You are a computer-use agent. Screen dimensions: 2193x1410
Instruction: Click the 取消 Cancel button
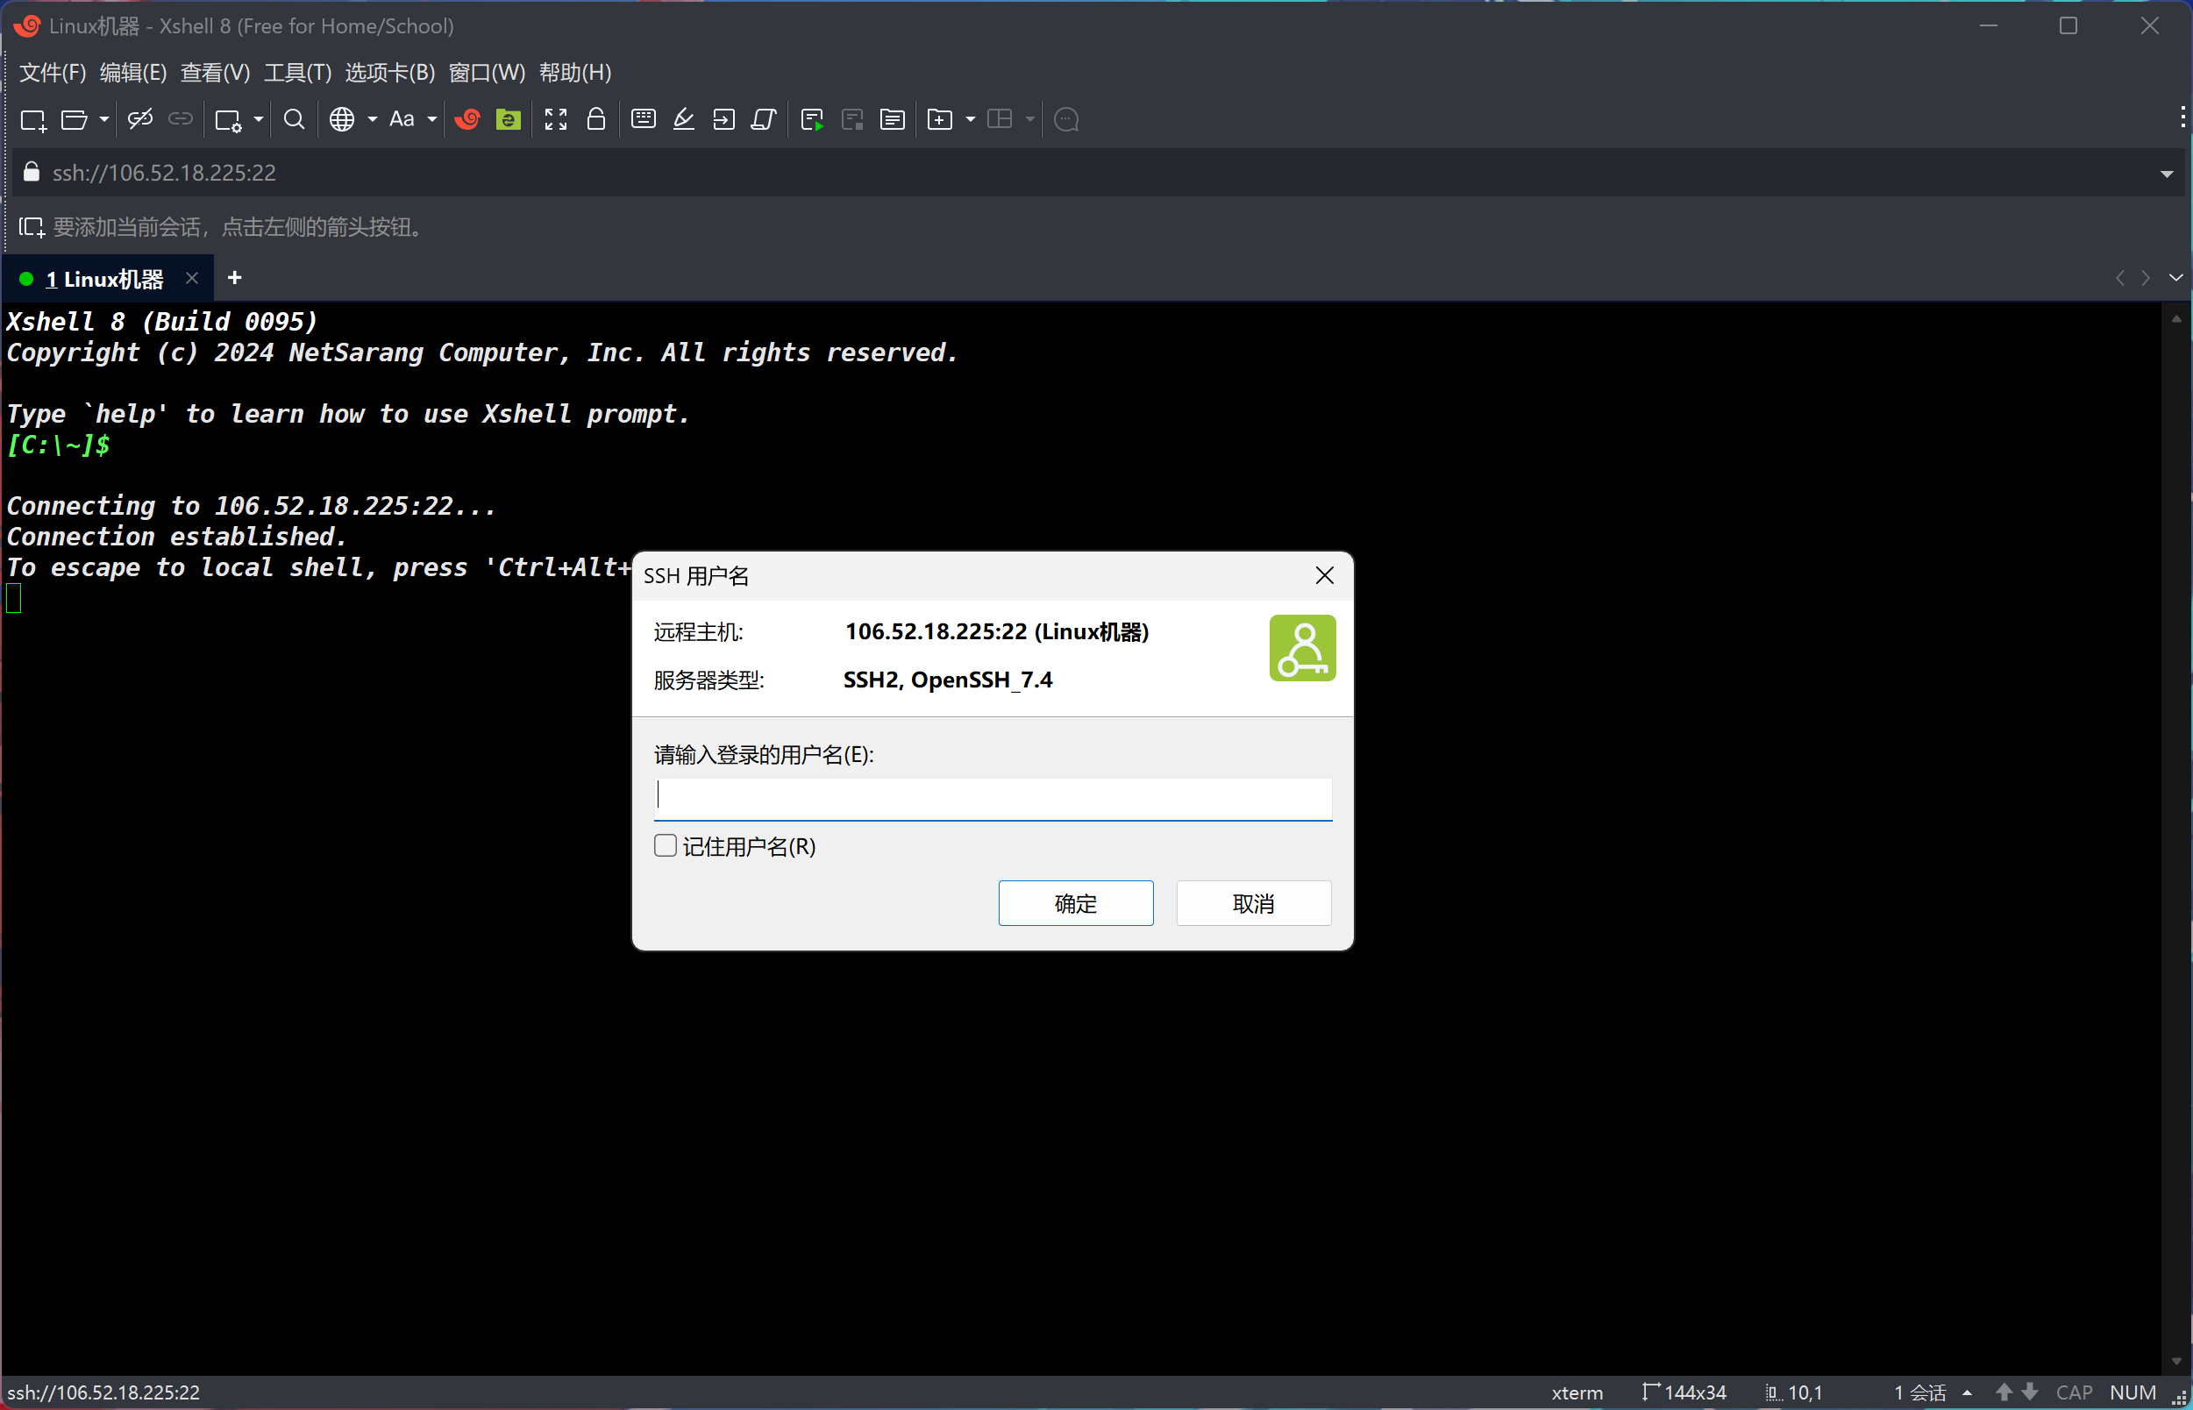(1253, 904)
